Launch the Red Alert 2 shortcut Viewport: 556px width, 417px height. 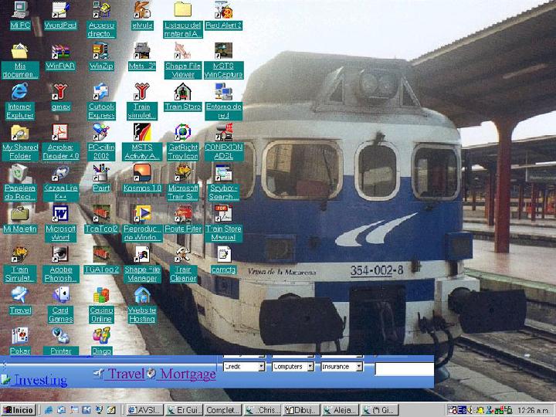click(x=224, y=10)
